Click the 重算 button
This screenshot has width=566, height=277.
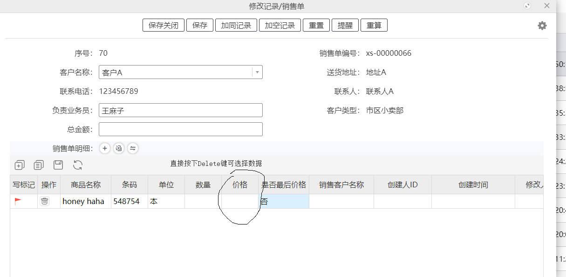(x=374, y=25)
